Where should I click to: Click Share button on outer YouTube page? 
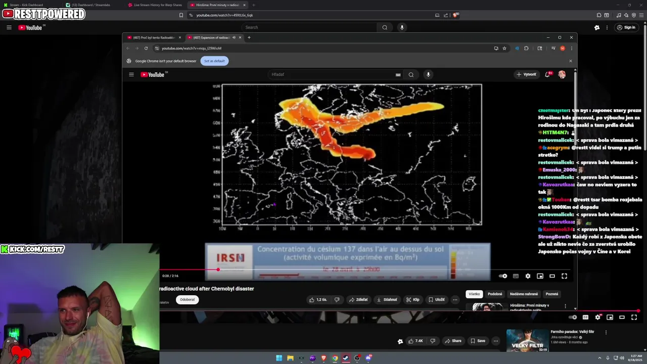tap(453, 341)
